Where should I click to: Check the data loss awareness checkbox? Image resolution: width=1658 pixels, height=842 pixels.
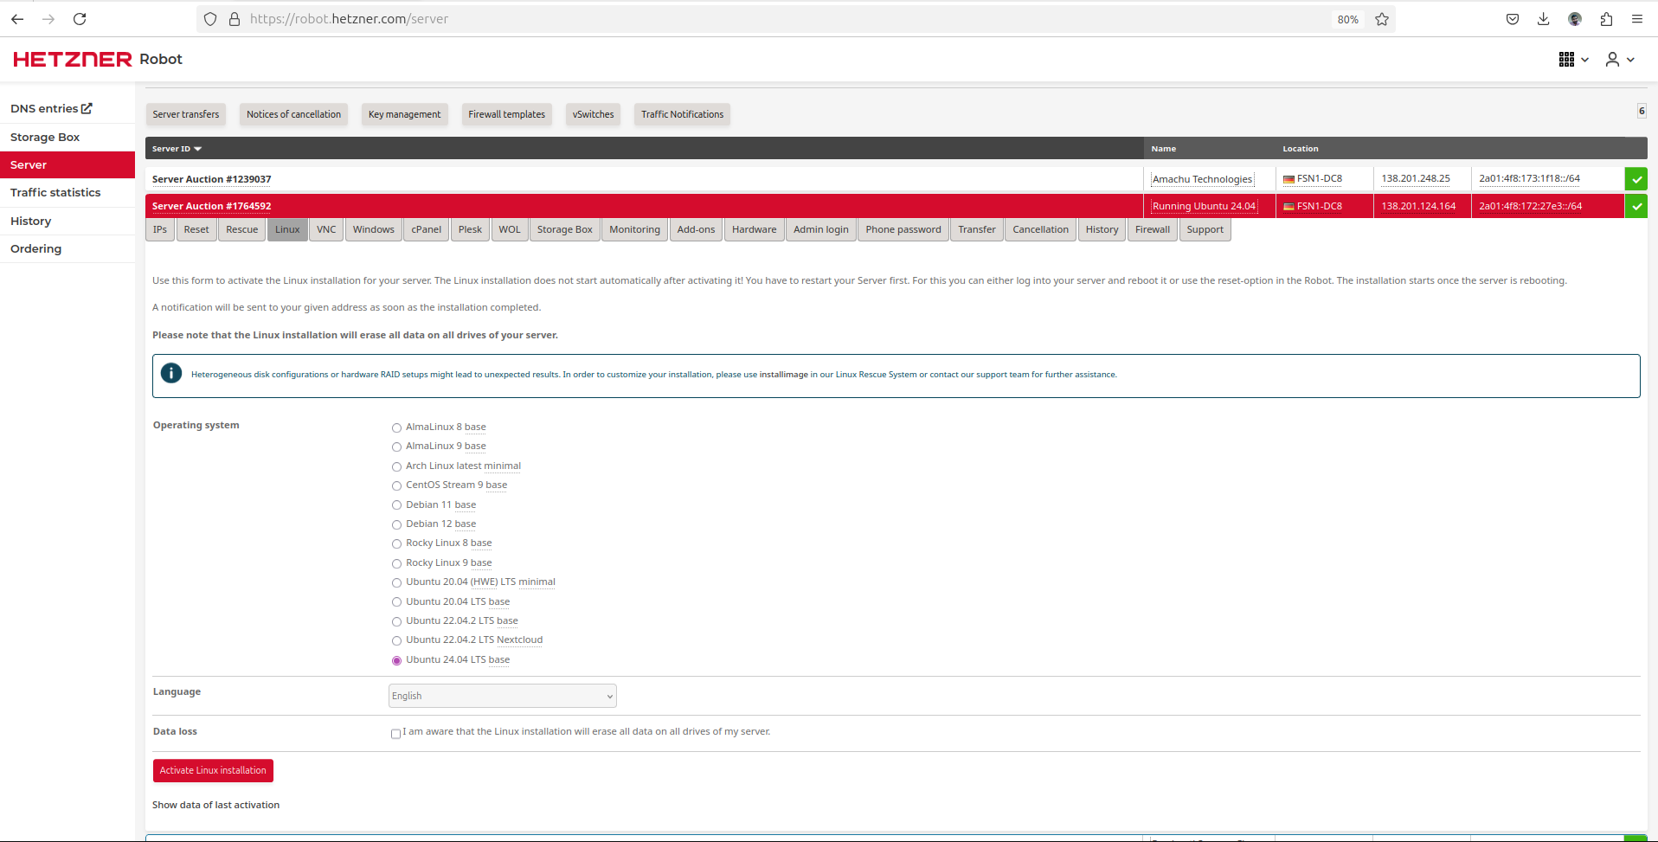pos(395,734)
